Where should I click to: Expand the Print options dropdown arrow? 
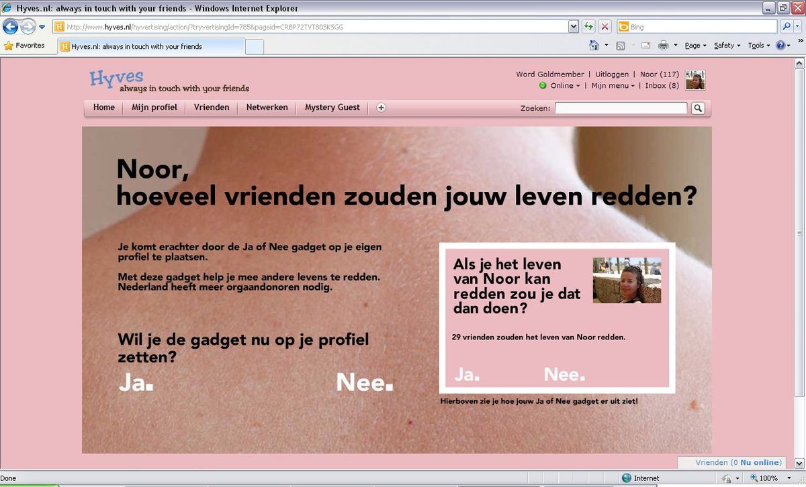[675, 46]
